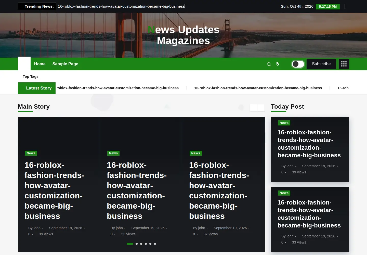Click News badge on Today Post 39-views card
The image size is (367, 255).
click(284, 123)
